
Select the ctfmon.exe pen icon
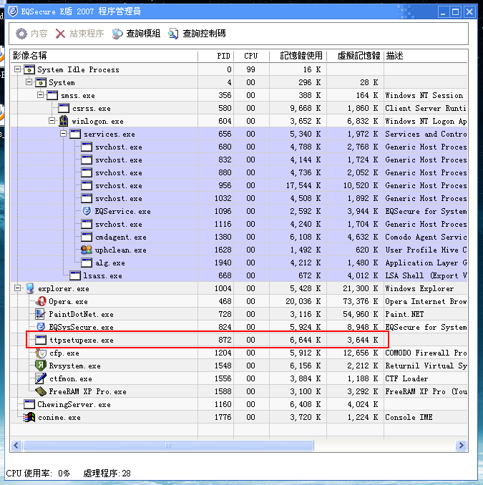pos(41,378)
